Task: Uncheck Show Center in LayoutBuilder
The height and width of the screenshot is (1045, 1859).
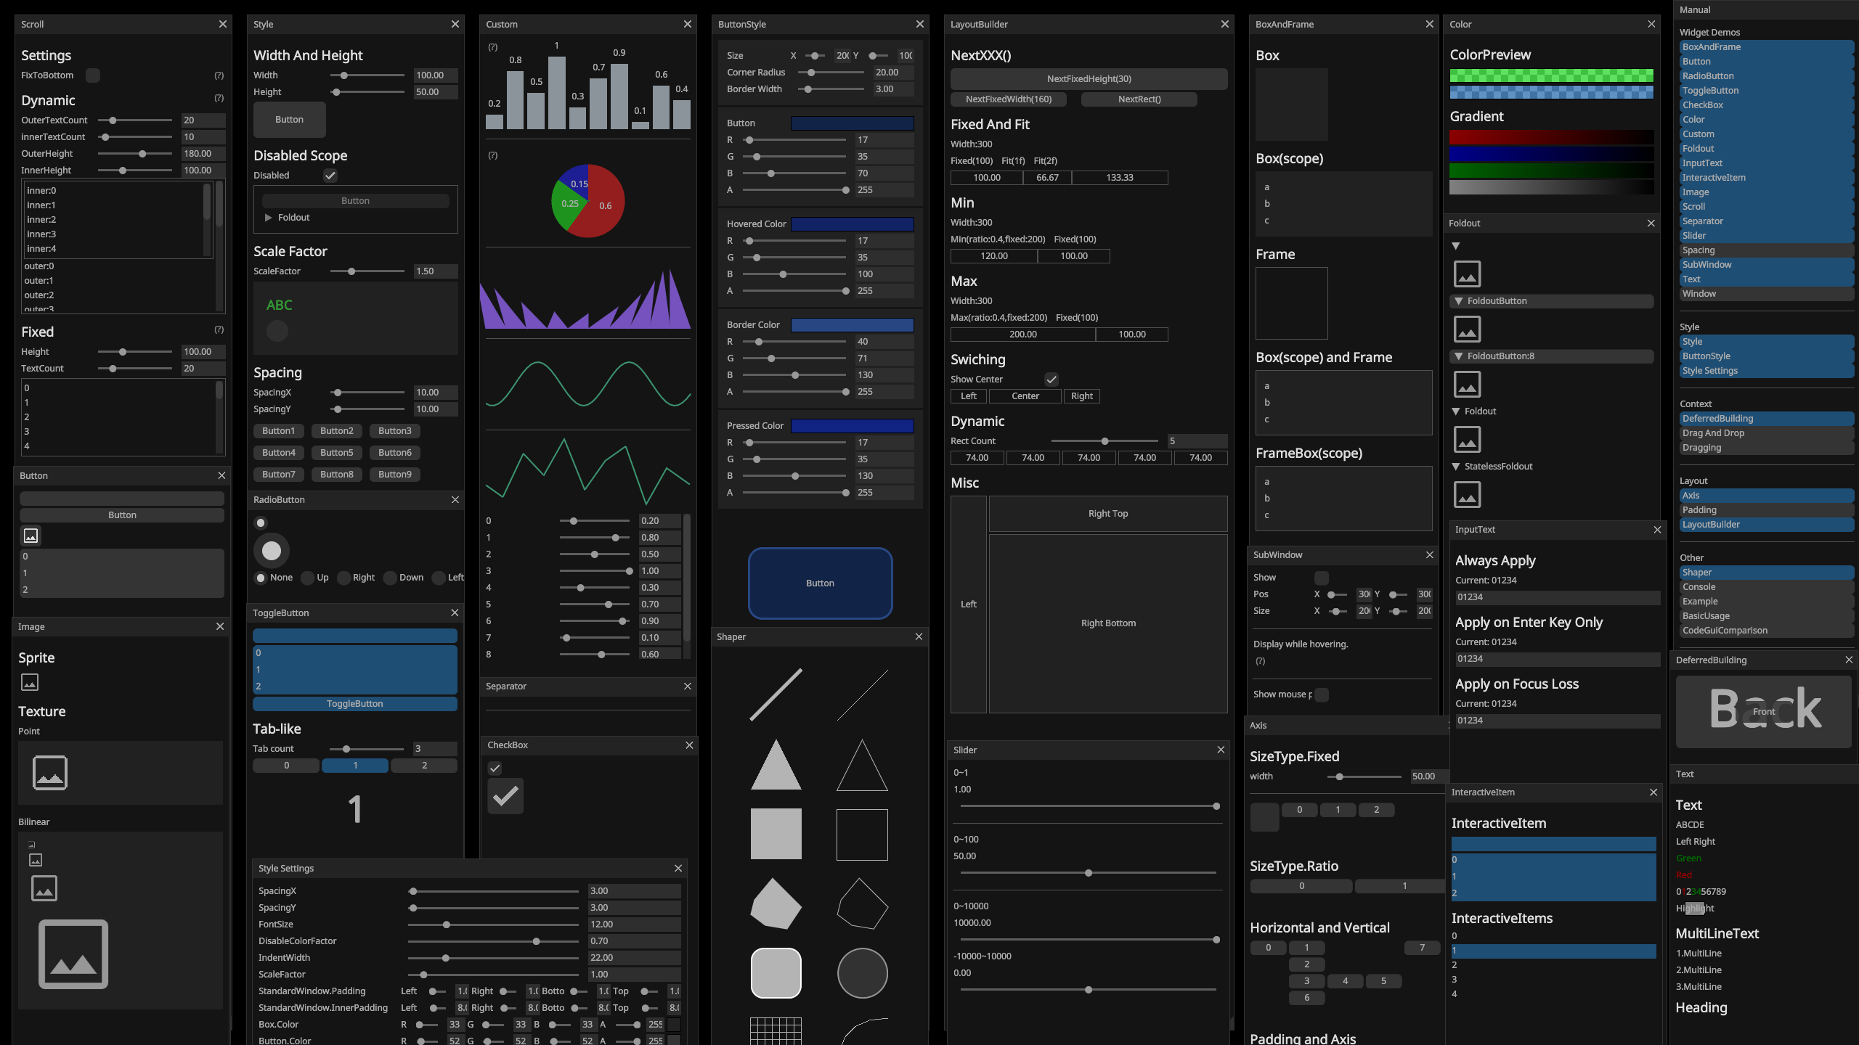Action: point(1052,379)
